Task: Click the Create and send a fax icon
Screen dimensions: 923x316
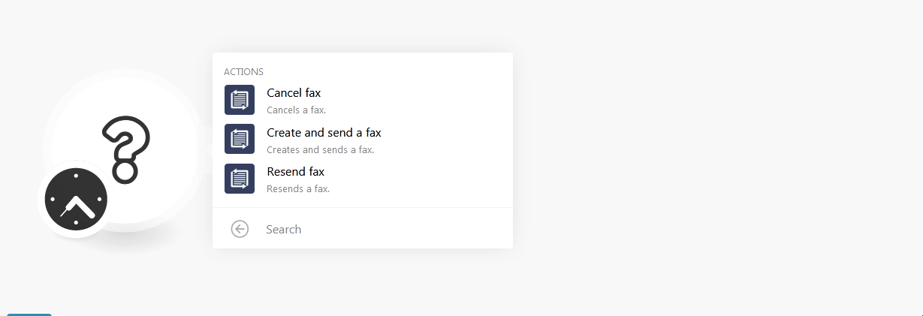Action: click(x=240, y=139)
